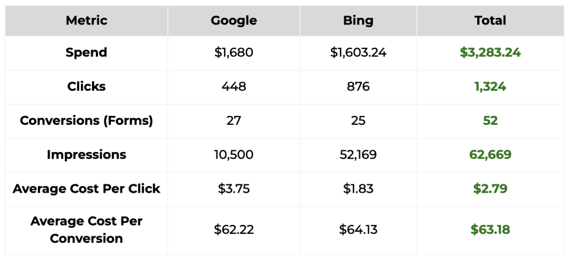Click the Clicks row label
The width and height of the screenshot is (571, 259).
click(86, 86)
